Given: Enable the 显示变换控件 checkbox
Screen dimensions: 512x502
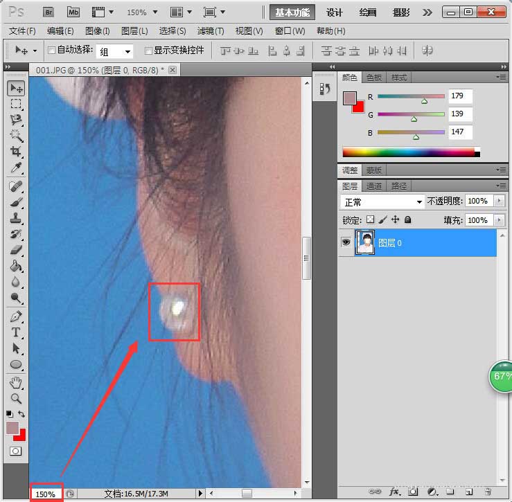Looking at the screenshot, I should point(148,51).
